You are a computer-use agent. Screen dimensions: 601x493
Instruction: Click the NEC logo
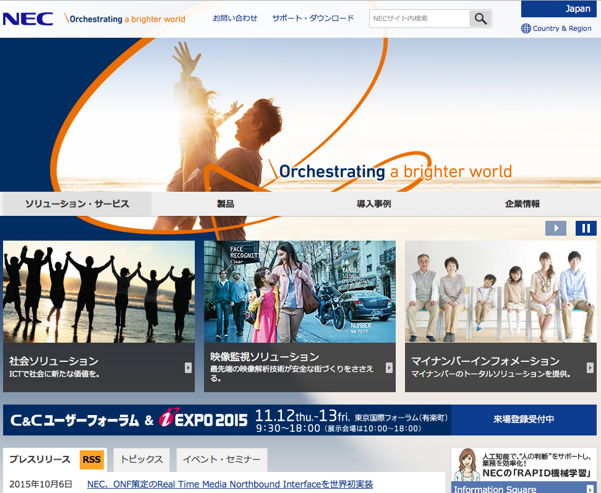click(x=28, y=19)
